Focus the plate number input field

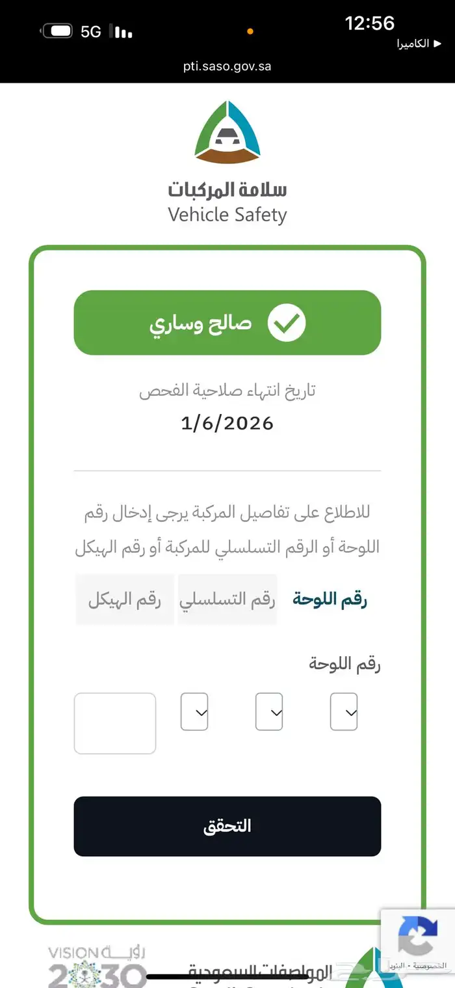(115, 723)
